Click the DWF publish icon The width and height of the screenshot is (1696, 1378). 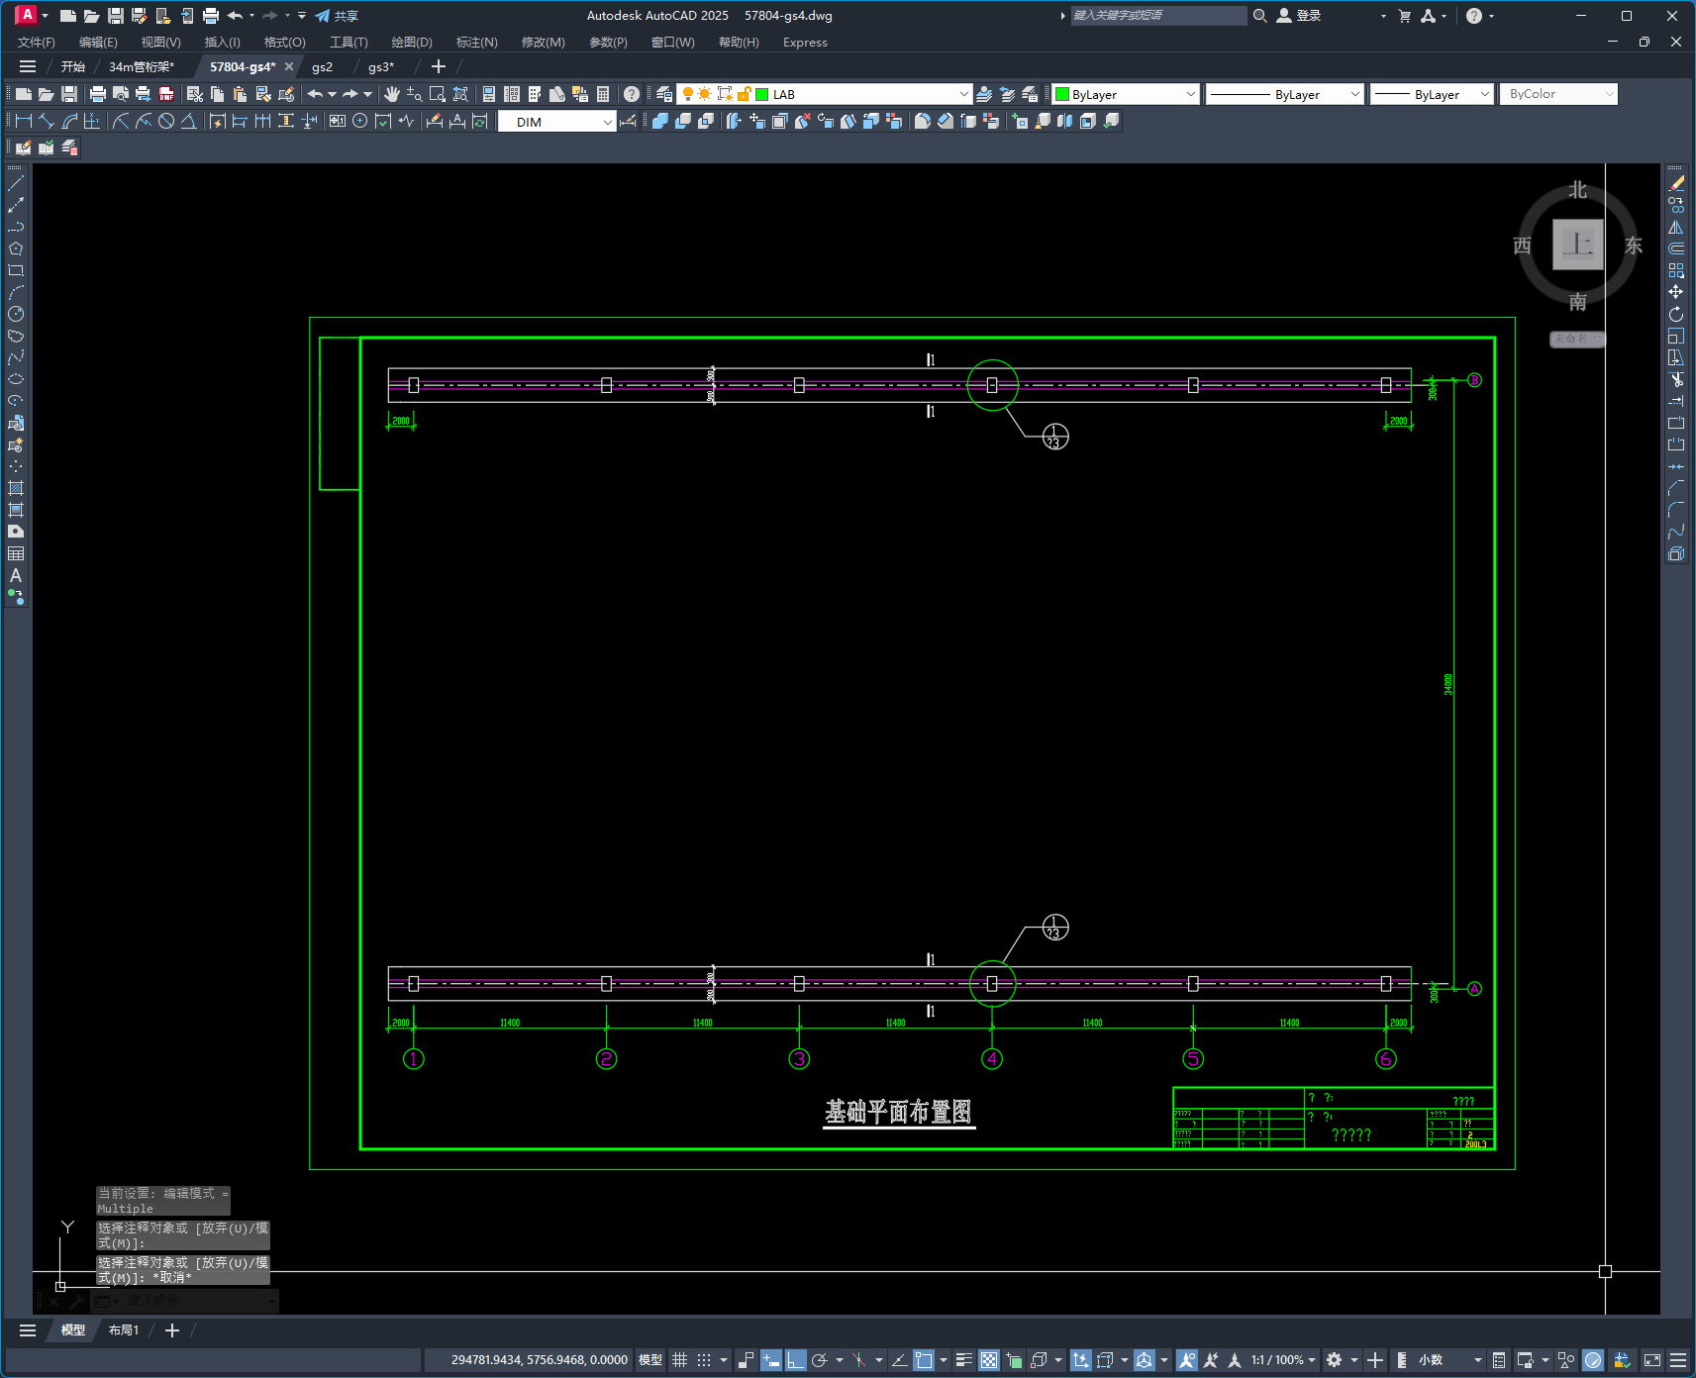coord(166,94)
